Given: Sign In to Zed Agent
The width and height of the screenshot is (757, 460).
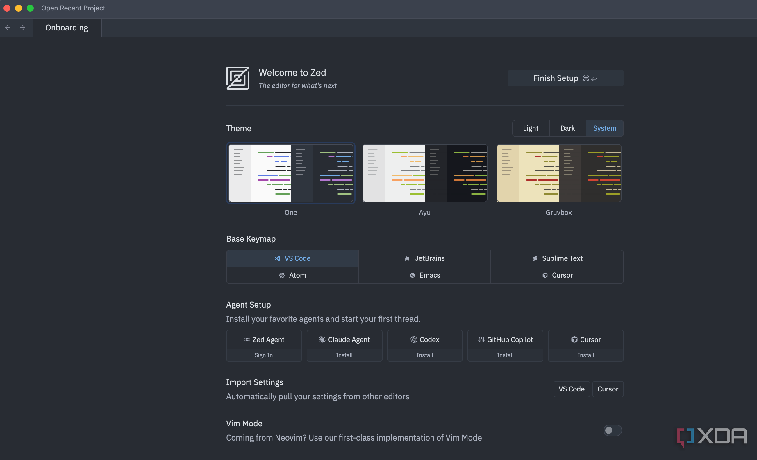Looking at the screenshot, I should click(264, 355).
